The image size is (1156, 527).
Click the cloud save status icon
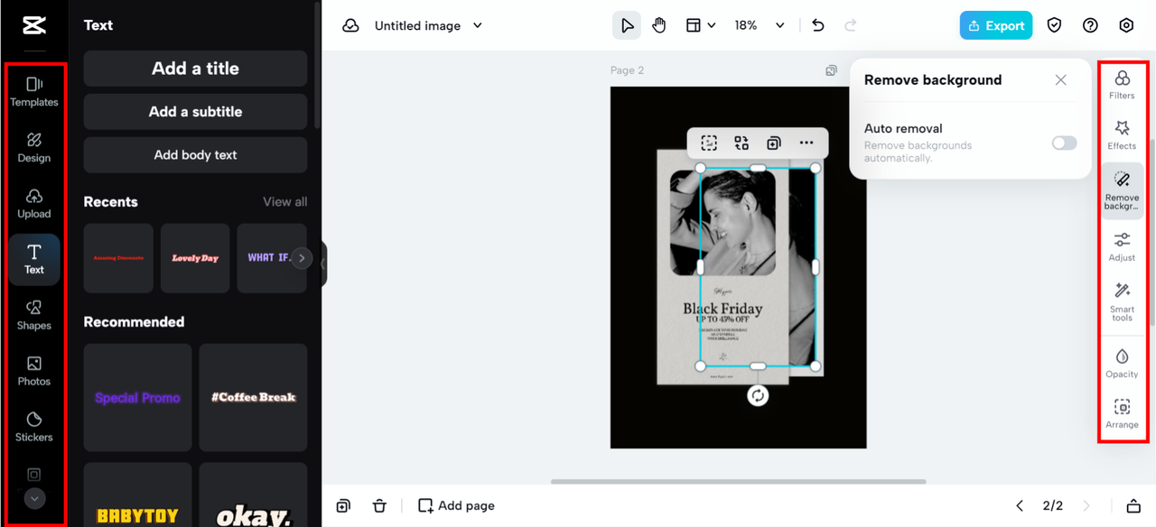click(350, 25)
